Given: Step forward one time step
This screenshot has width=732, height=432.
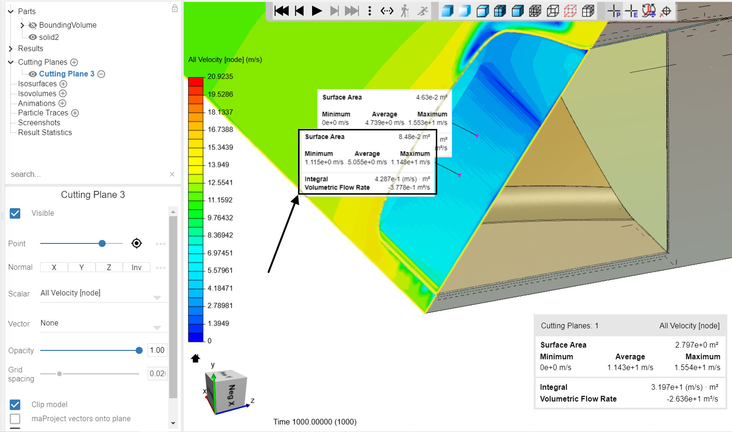Looking at the screenshot, I should coord(334,11).
